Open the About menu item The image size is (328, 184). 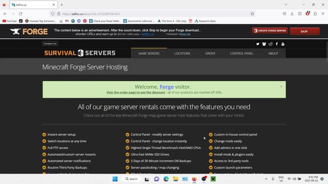point(273,53)
